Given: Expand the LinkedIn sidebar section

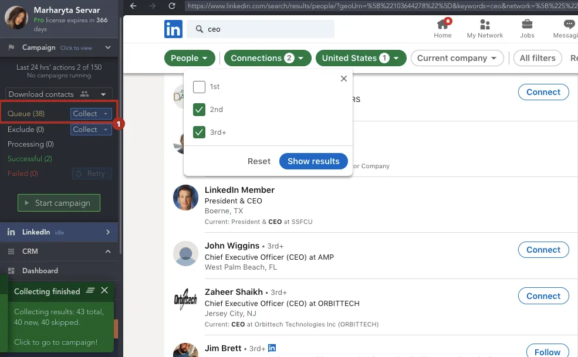Looking at the screenshot, I should pyautogui.click(x=108, y=232).
